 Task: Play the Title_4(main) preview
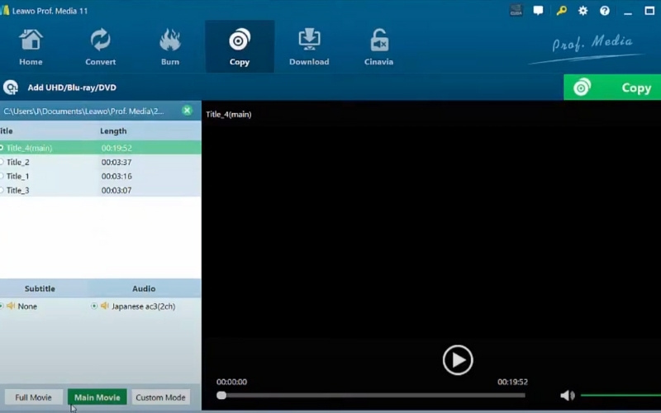458,360
